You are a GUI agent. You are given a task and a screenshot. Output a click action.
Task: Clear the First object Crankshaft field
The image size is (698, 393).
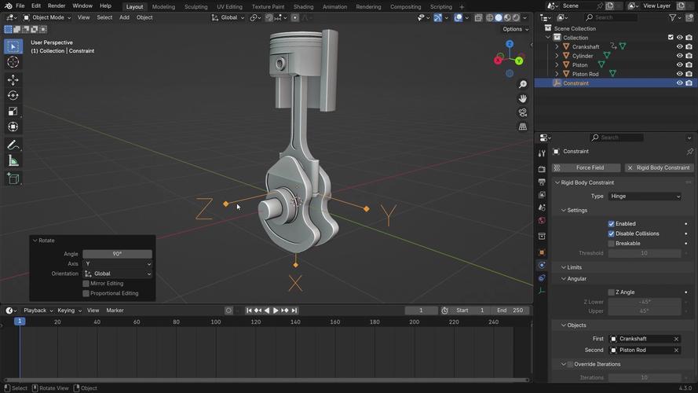tap(676, 339)
